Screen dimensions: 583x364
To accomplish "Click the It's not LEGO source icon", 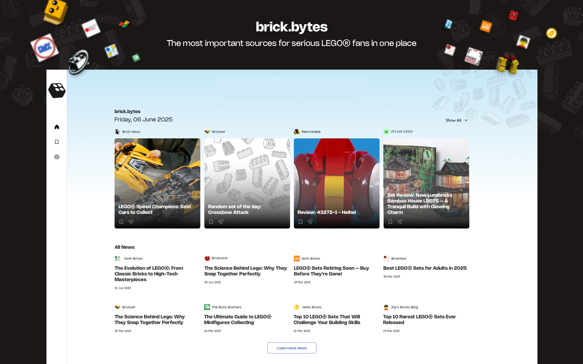I will coord(386,131).
